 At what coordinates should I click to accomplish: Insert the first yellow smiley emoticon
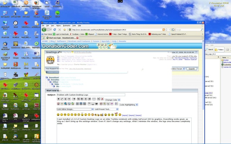[58, 115]
